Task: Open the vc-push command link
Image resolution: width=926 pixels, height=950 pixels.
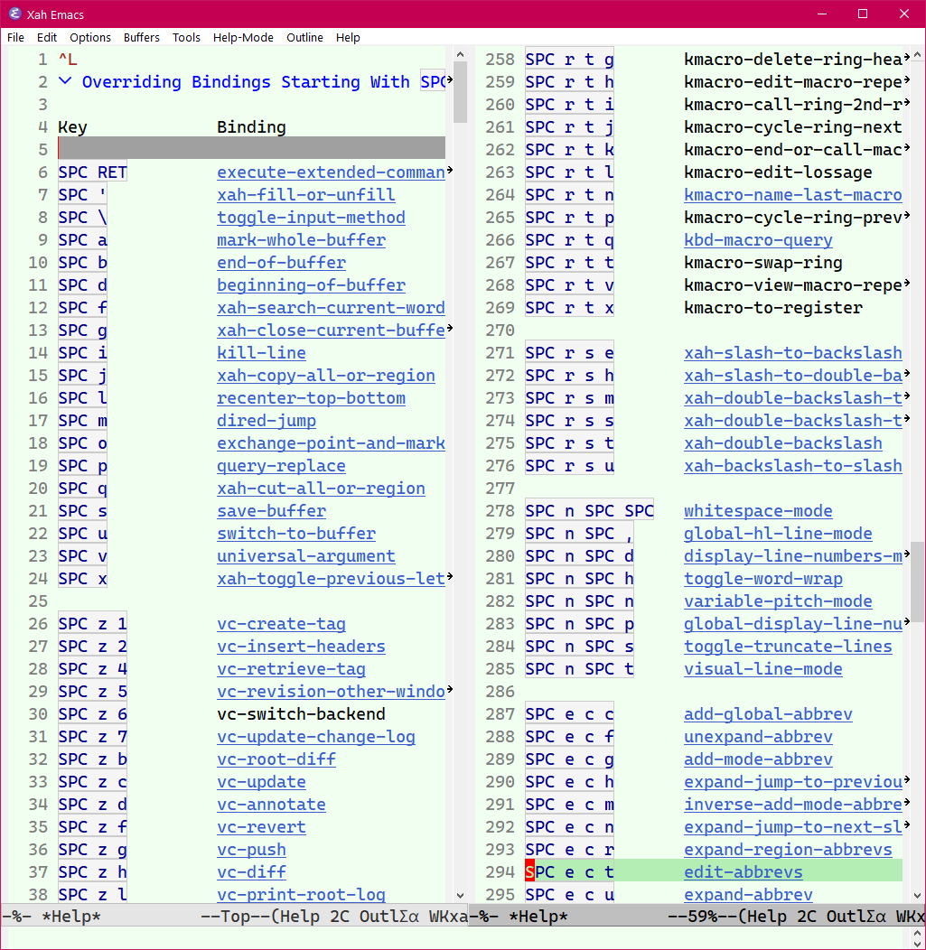Action: click(x=251, y=850)
